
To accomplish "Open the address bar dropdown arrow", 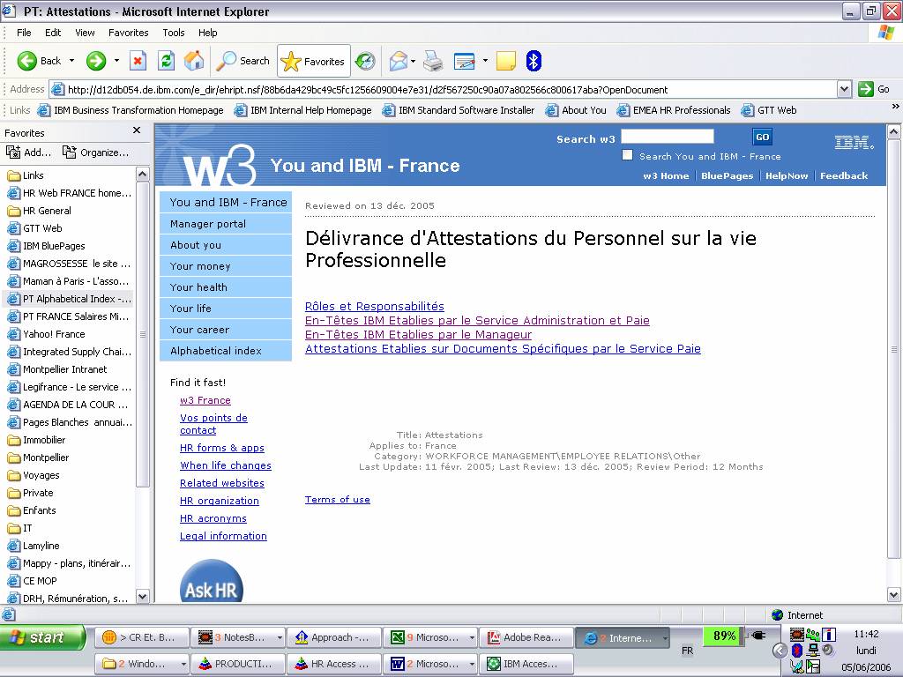I will 844,89.
